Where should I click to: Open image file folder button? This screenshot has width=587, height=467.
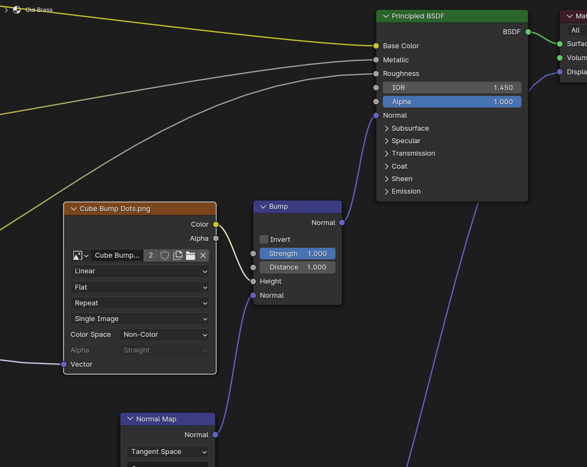click(x=190, y=255)
